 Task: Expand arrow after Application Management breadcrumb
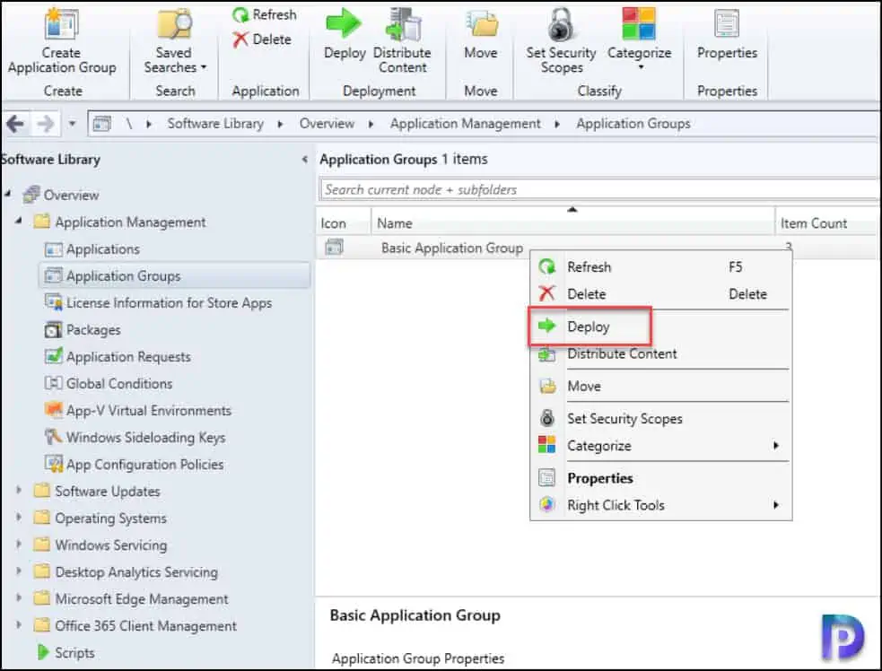pos(557,124)
